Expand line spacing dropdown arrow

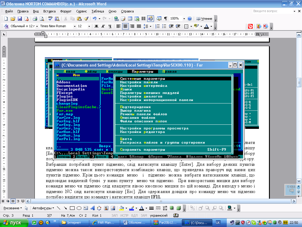pyautogui.click(x=150, y=26)
